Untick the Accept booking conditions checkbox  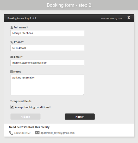coord(12,107)
